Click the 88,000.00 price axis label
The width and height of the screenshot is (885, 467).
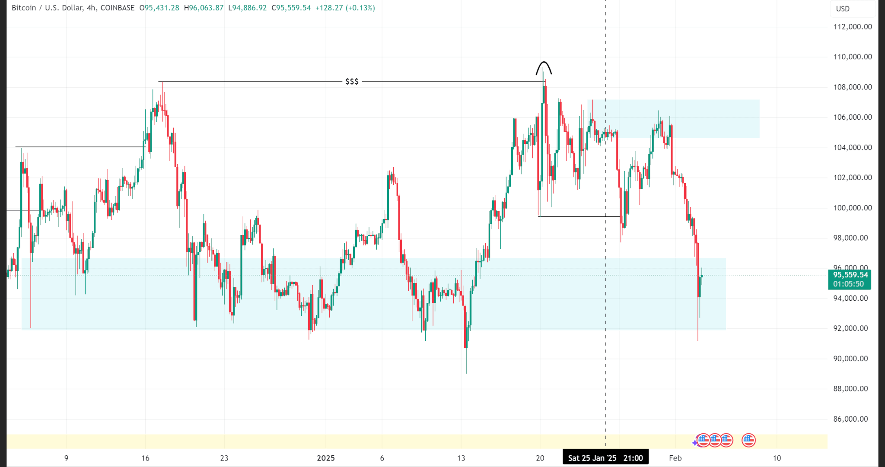(x=850, y=389)
